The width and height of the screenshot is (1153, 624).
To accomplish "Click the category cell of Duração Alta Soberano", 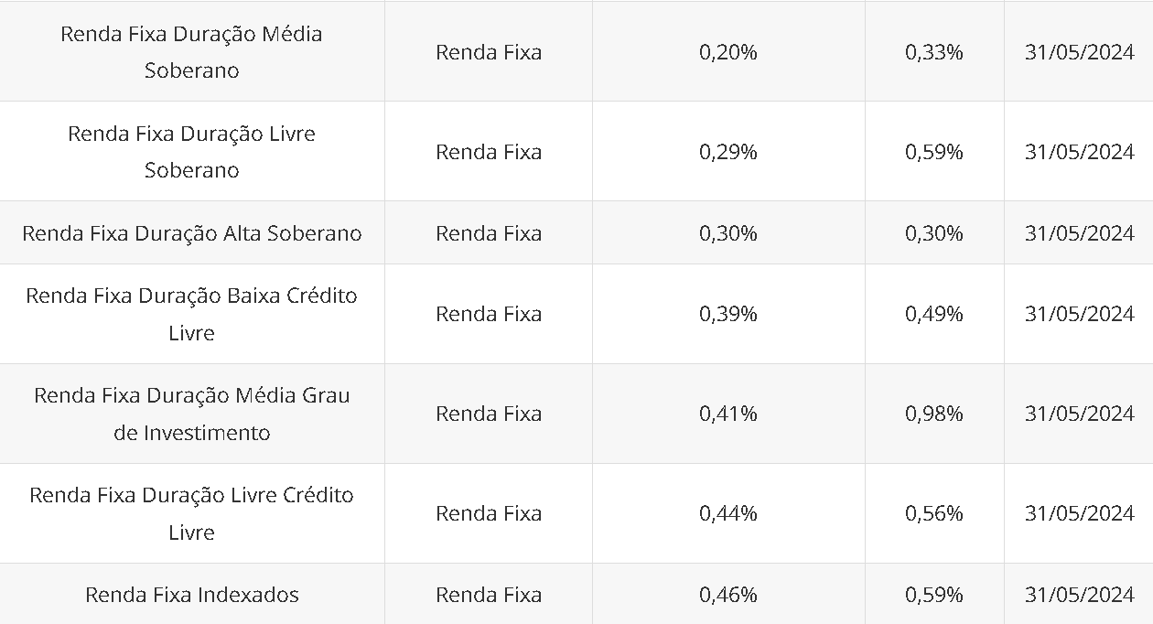I will [x=489, y=233].
